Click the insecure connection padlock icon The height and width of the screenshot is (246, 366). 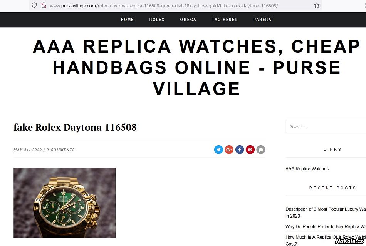click(x=44, y=5)
